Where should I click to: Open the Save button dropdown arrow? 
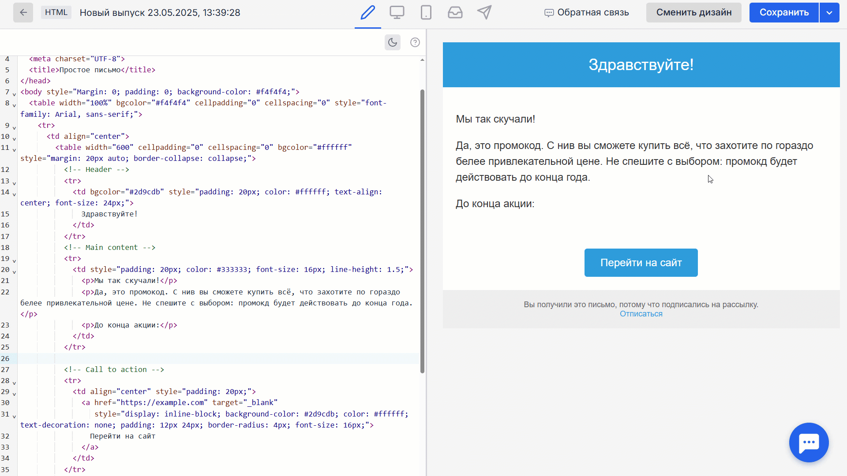coord(829,12)
